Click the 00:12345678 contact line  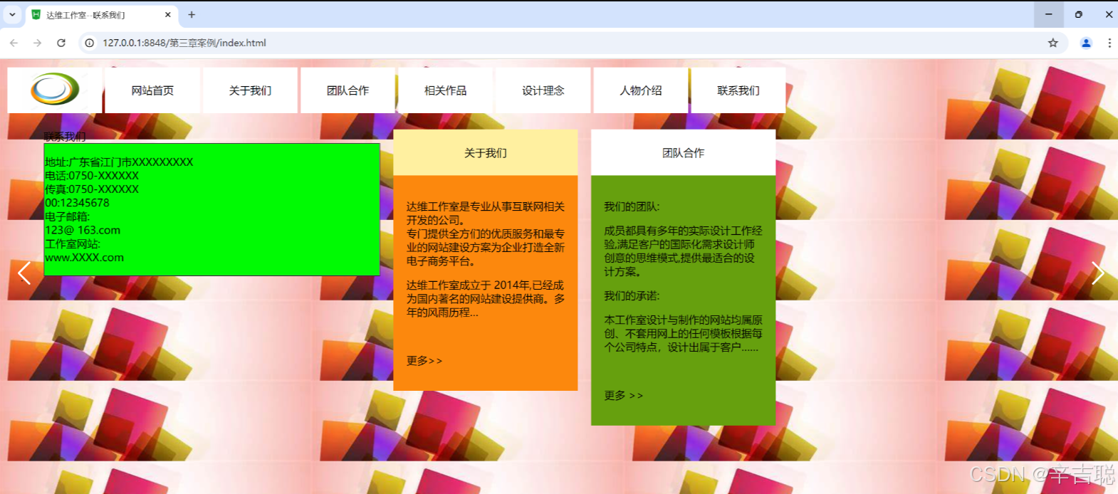77,203
